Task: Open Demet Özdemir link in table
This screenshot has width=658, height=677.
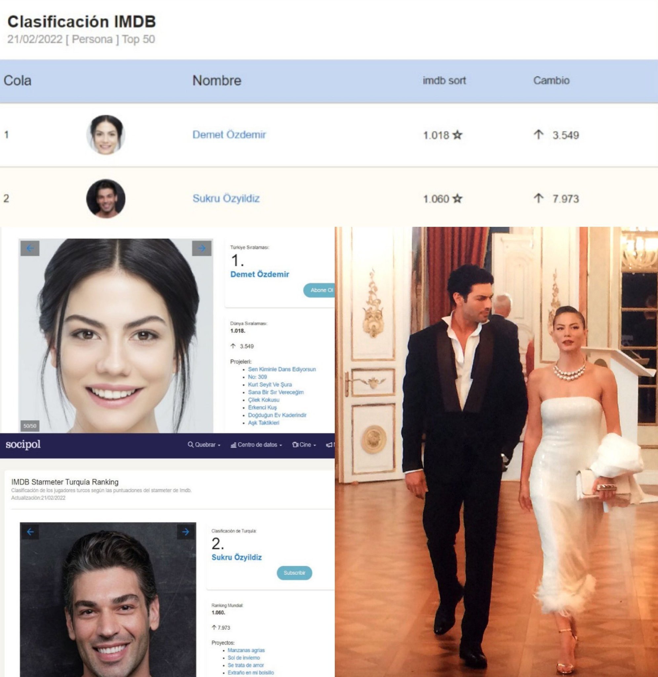Action: 229,135
